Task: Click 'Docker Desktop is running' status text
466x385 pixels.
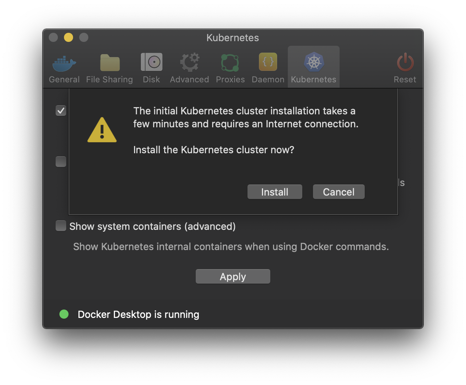Action: pos(138,314)
